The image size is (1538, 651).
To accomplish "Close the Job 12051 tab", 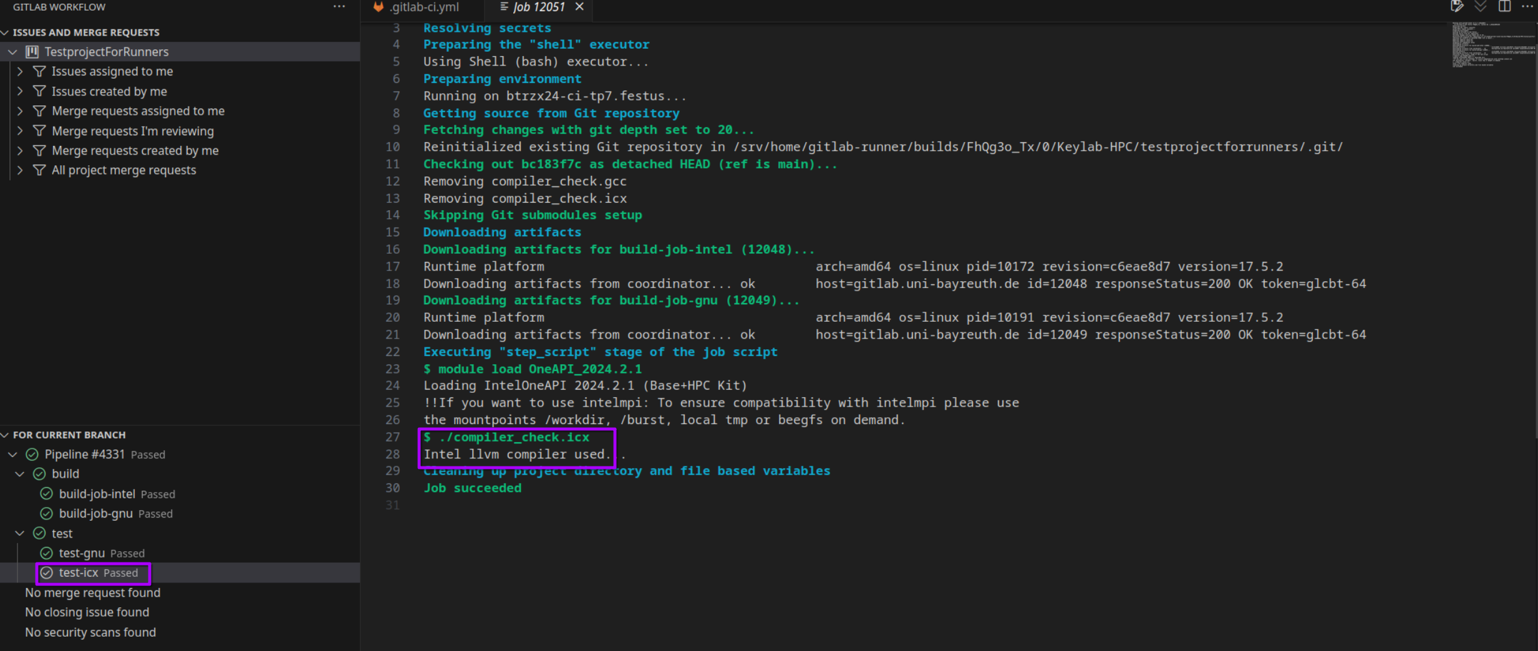I will pos(579,7).
